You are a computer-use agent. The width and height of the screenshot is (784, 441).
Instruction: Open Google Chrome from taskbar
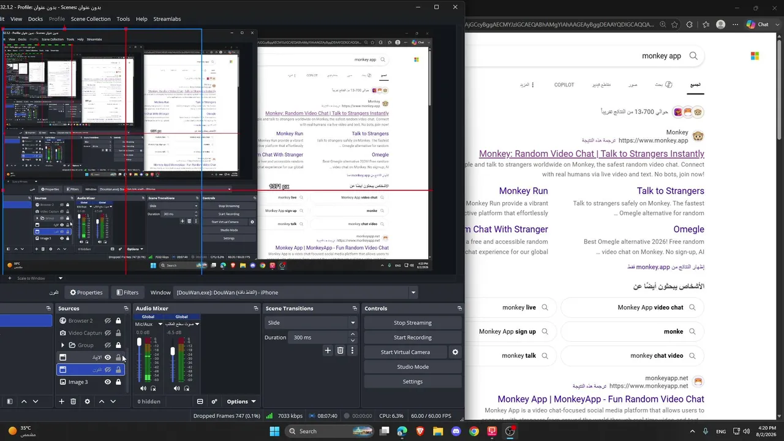pos(474,431)
